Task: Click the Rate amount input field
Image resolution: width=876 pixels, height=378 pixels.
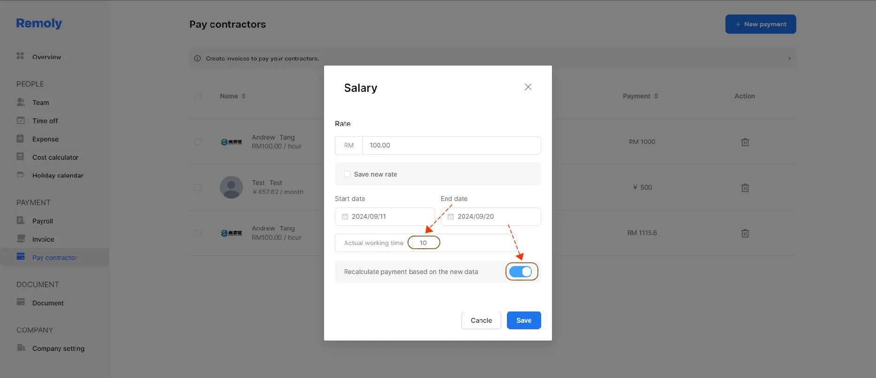Action: 452,145
